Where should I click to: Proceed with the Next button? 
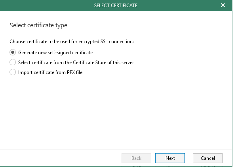pyautogui.click(x=170, y=158)
